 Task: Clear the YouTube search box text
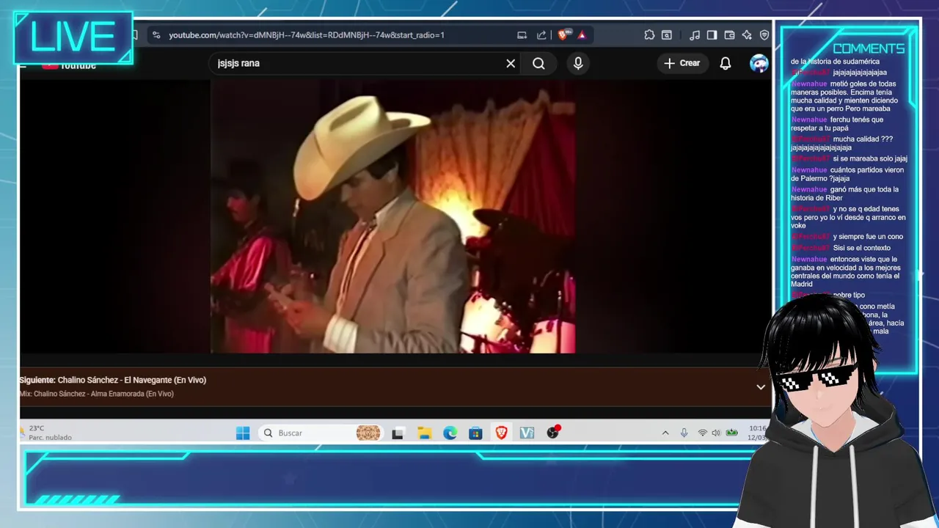tap(511, 64)
